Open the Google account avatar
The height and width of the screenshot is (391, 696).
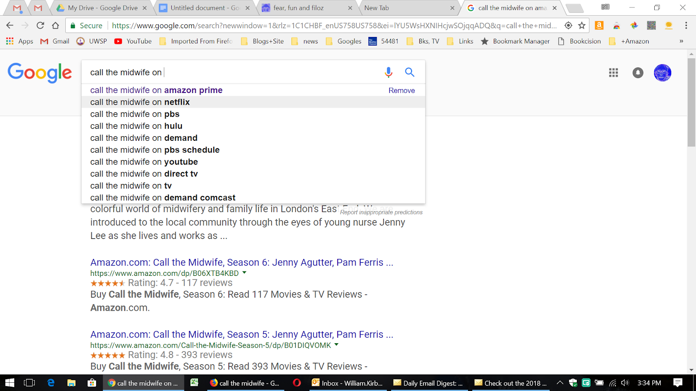(x=663, y=73)
